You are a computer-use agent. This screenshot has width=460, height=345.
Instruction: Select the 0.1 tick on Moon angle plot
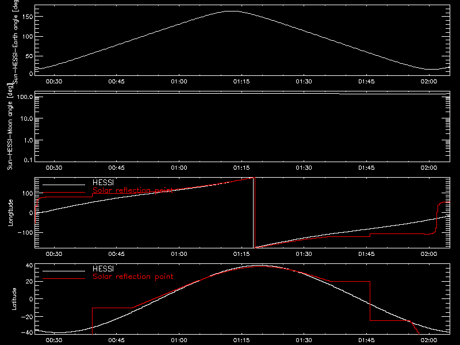[x=28, y=160]
